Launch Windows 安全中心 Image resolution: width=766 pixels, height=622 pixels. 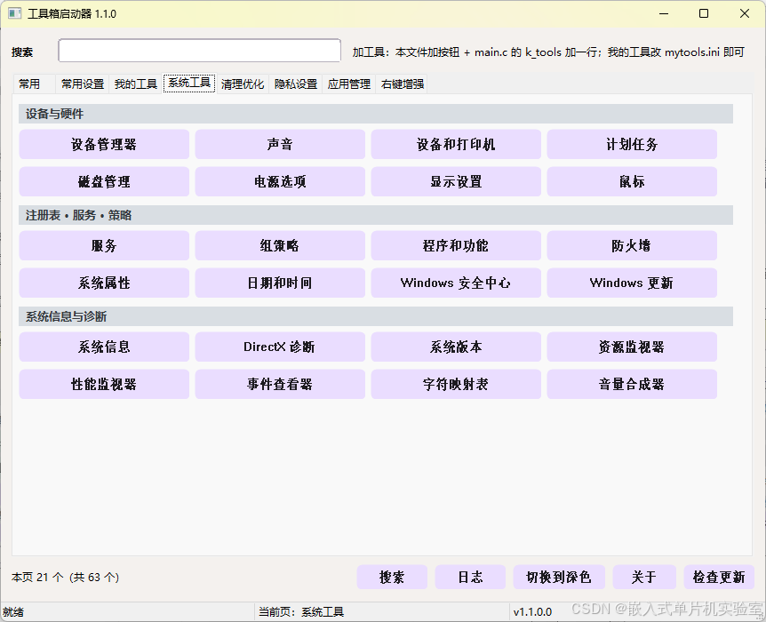[x=456, y=283]
